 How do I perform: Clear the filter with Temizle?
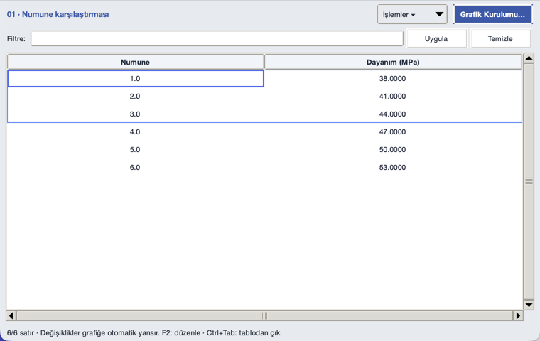500,38
